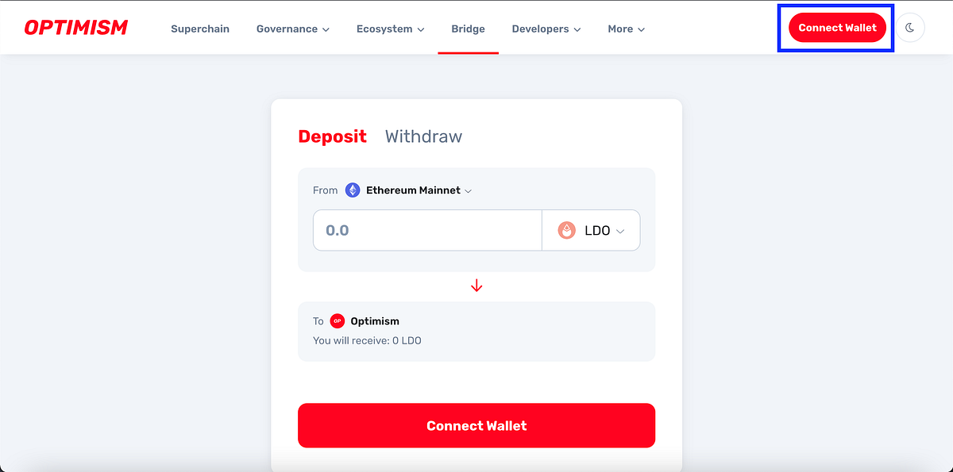
Task: Open the Governance dropdown menu
Action: pyautogui.click(x=292, y=28)
